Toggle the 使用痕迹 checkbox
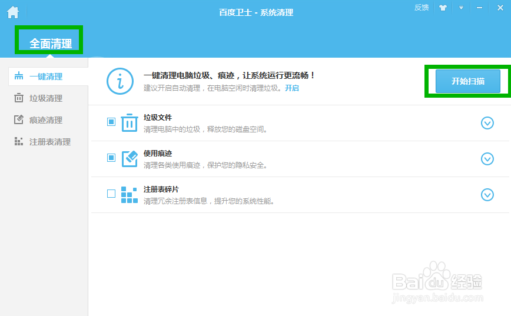 (111, 158)
